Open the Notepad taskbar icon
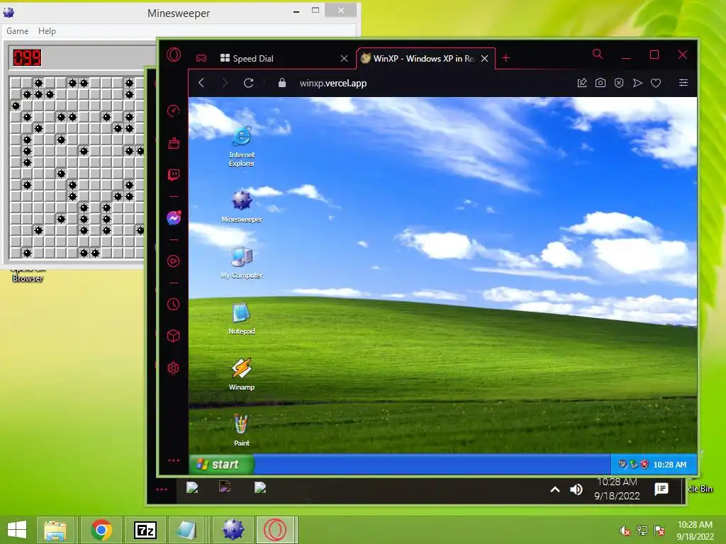726x544 pixels. tap(187, 530)
